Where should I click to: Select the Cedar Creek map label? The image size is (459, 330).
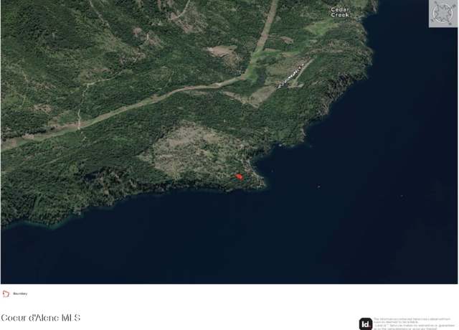[x=340, y=12]
